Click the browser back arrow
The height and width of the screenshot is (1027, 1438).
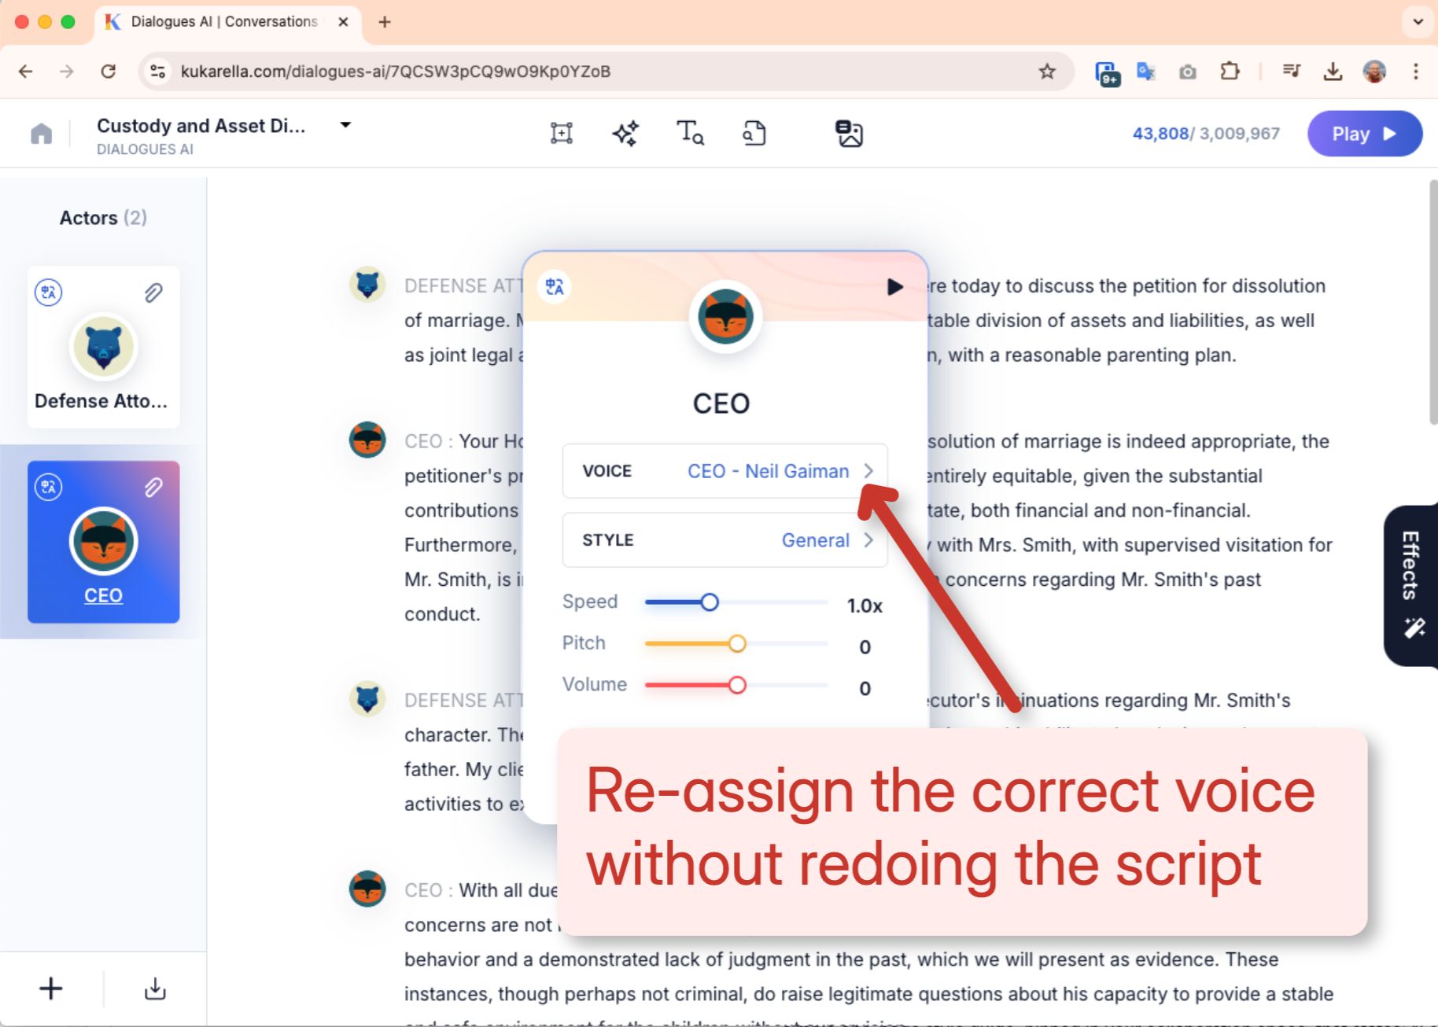point(26,72)
